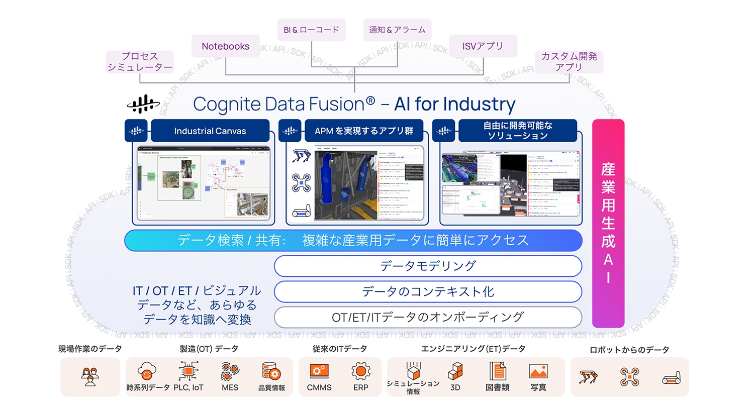
Task: Open the Industrial Canvas screenshot preview
Action: click(204, 184)
